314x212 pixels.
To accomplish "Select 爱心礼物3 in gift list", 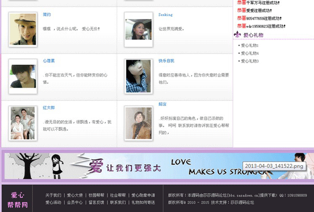I will 250,61.
